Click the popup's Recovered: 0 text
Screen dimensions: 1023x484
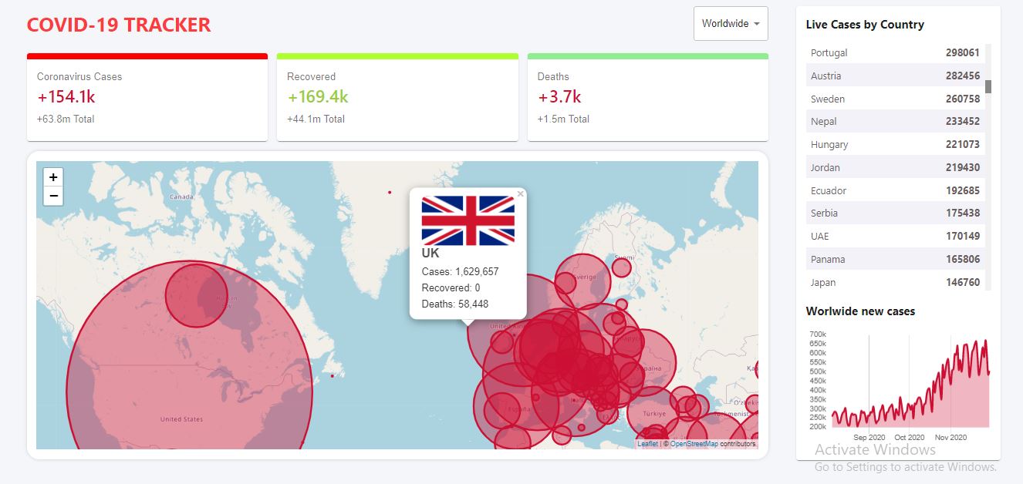451,287
